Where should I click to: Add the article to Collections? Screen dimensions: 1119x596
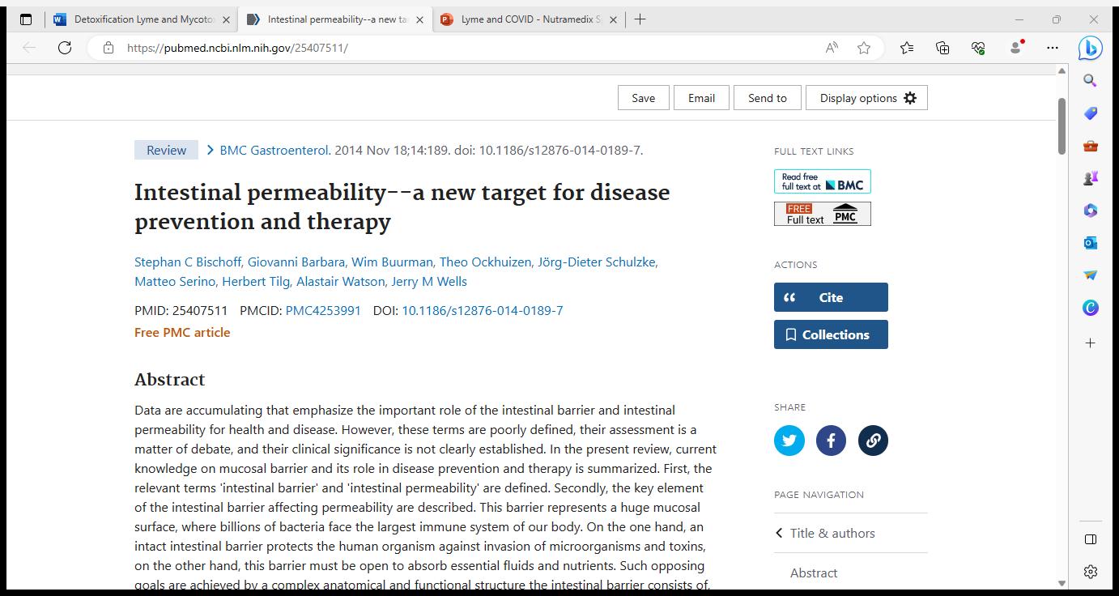(831, 334)
